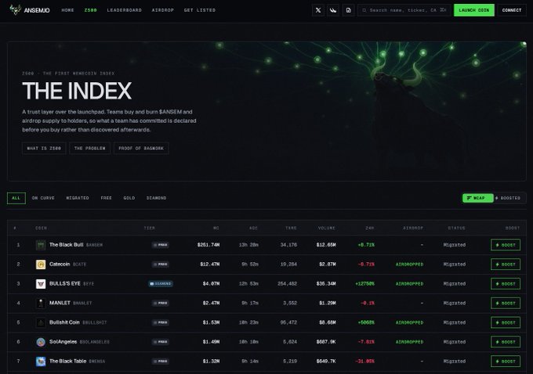Open PROOF OF BAGWORK section
Screen dimensions: 533x374
pos(141,149)
